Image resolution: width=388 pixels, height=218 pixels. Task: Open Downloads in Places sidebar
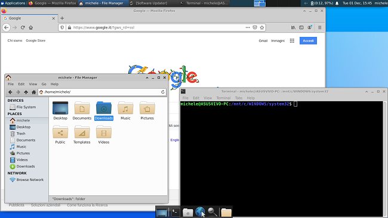pos(22,166)
